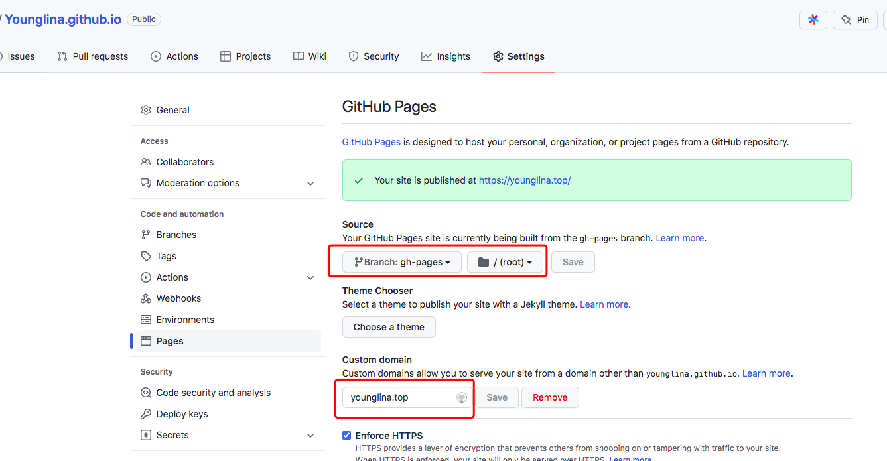Click the pull request icon in tabs
Screen dimensions: 887x461
62,56
